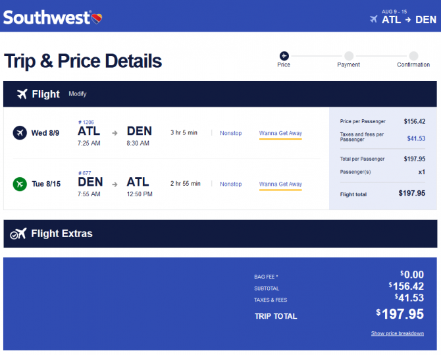This screenshot has width=441, height=355.
Task: Click the airplane icon beside ATL in header
Action: 373,19
